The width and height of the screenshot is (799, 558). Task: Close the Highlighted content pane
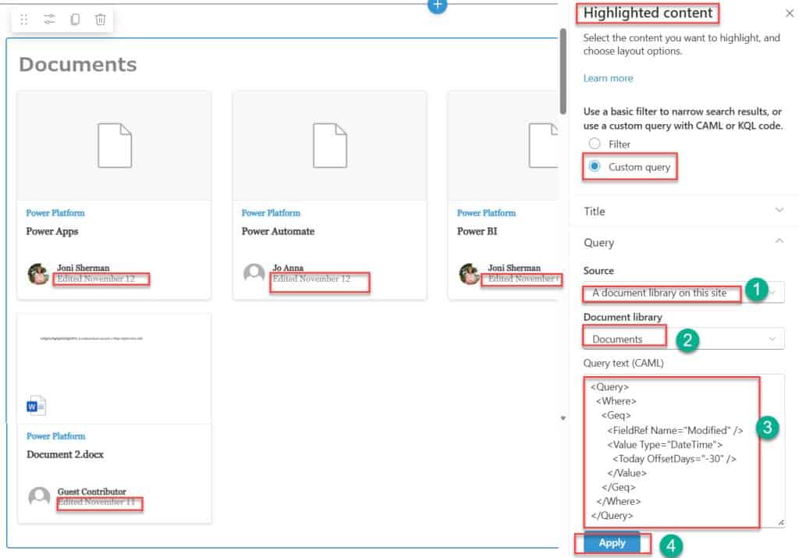click(790, 13)
